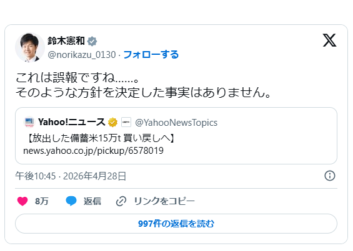Click the affiliate badge next to Yahoo!ニュース
Viewport: 353px width, 251px height.
126,122
